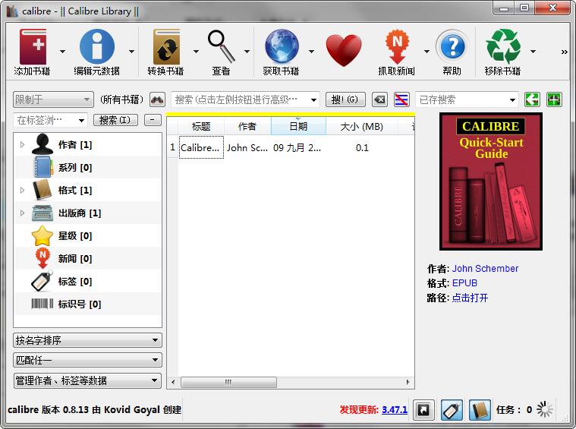Open match any (匹配任一) dropdown

[x=87, y=360]
